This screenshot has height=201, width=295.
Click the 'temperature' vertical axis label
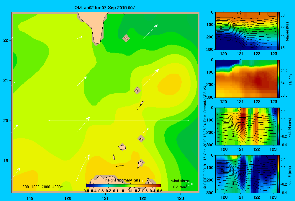[x=287, y=31]
